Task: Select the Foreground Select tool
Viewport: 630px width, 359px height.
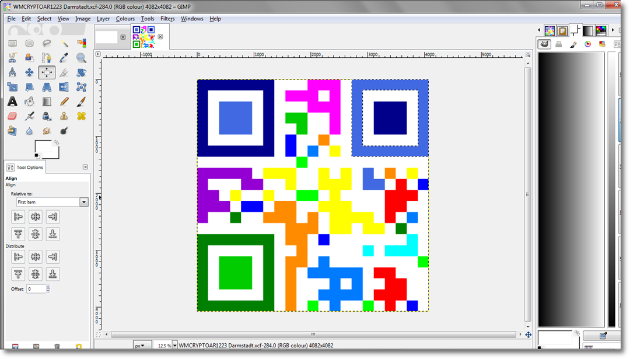Action: (29, 58)
